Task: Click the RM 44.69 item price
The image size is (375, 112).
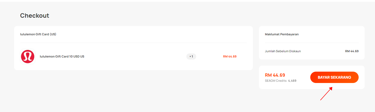Action: point(230,57)
